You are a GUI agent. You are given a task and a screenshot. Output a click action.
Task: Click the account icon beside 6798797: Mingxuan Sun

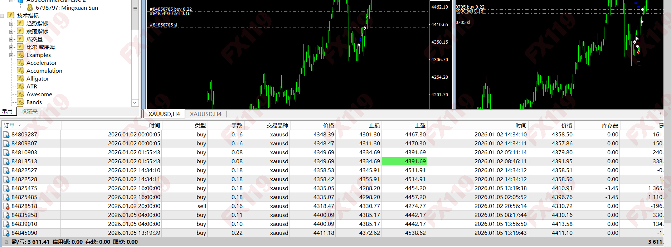point(30,8)
